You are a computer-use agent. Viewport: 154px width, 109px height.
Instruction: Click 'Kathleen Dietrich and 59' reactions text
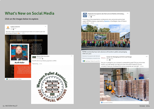pos(92,61)
